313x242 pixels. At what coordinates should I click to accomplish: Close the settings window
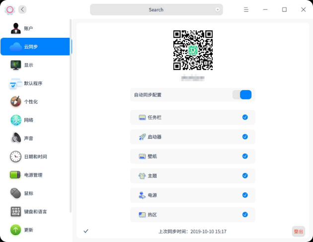304,9
